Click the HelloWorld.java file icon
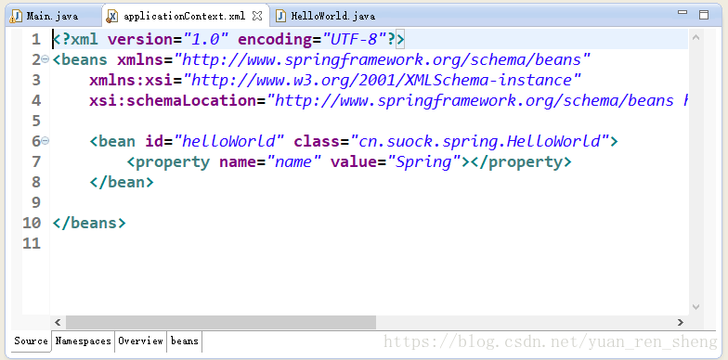This screenshot has width=728, height=360. click(x=280, y=17)
